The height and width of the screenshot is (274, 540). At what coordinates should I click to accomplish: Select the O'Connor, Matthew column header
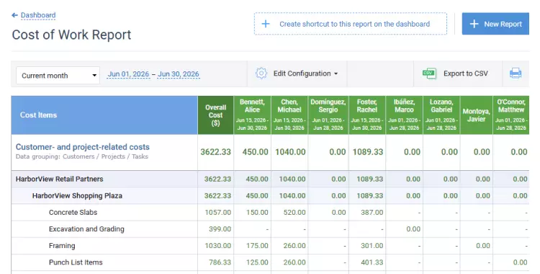pyautogui.click(x=510, y=115)
